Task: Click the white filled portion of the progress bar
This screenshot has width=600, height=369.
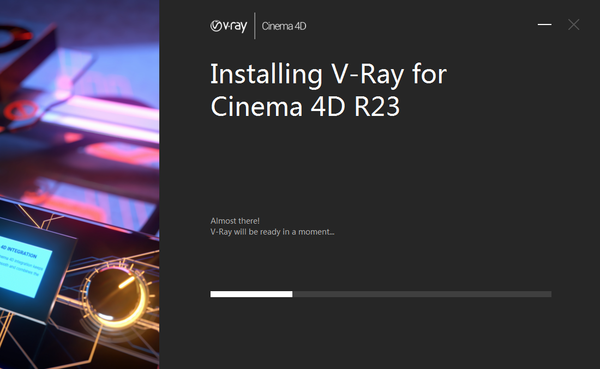Action: pos(251,294)
